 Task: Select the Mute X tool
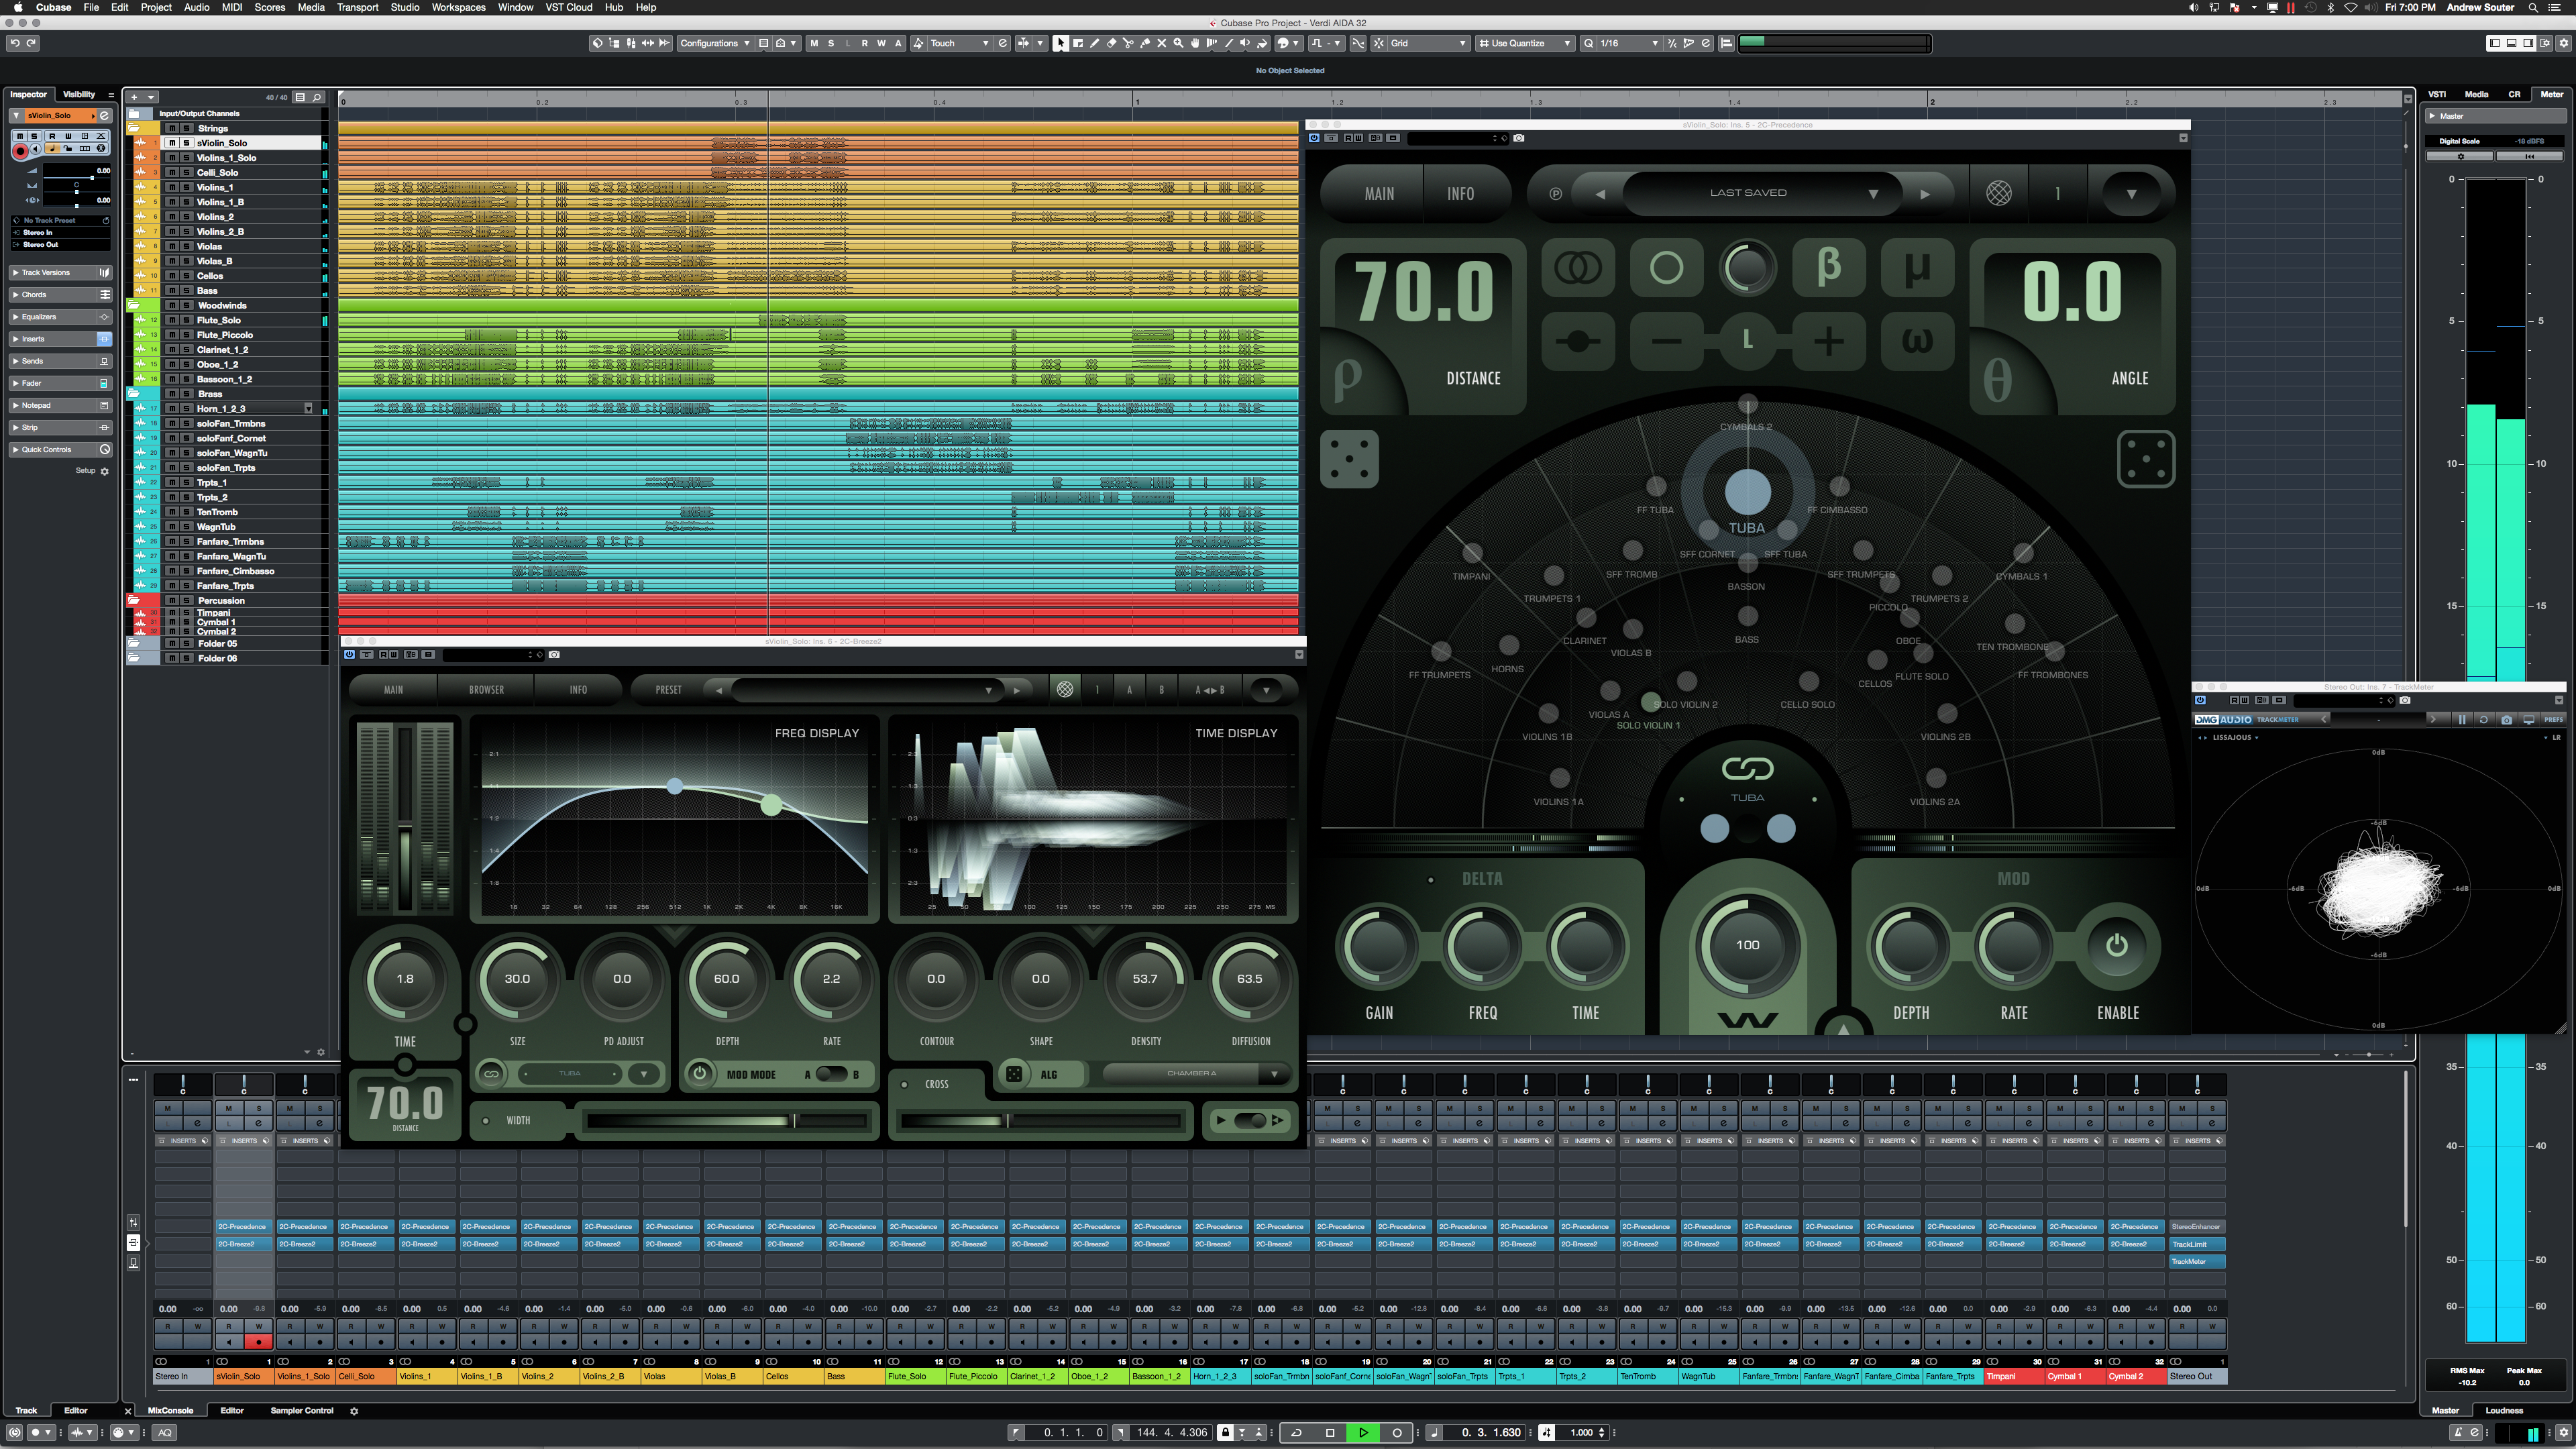[x=1162, y=43]
